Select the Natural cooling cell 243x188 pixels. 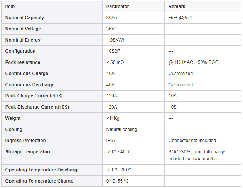[121, 129]
